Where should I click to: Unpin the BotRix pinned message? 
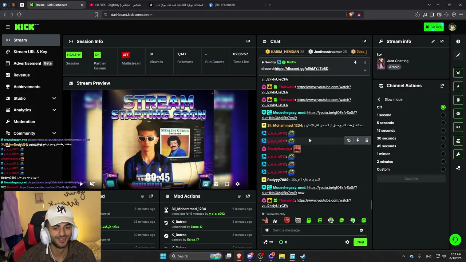click(x=355, y=62)
